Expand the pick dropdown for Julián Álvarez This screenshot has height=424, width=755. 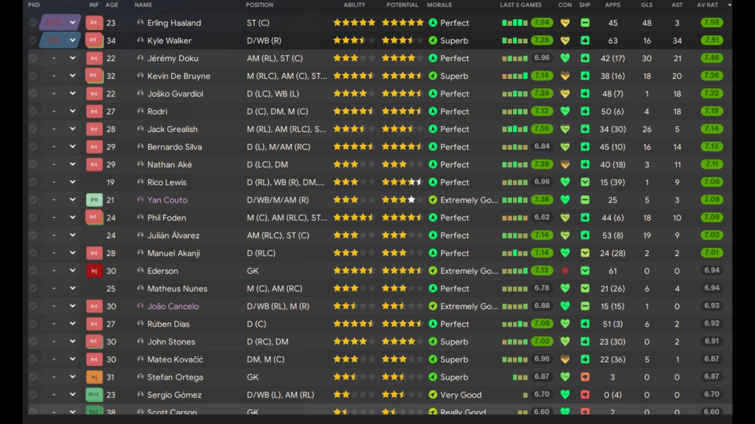tap(73, 235)
